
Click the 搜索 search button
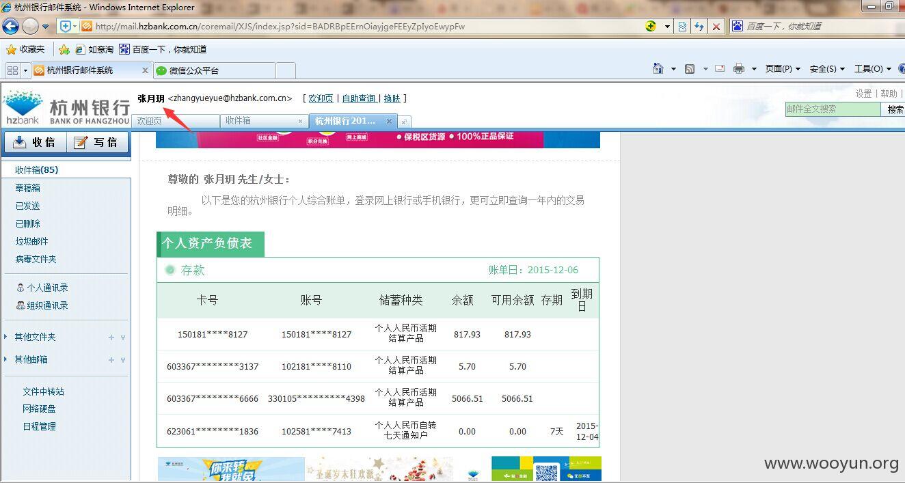tap(895, 109)
